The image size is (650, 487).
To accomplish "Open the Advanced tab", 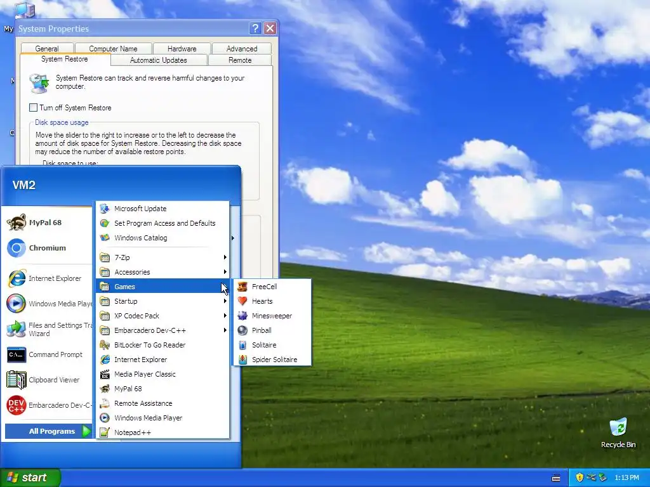I will pos(242,48).
